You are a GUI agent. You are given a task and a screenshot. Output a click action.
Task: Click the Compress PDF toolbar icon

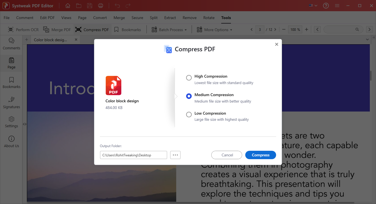(92, 29)
